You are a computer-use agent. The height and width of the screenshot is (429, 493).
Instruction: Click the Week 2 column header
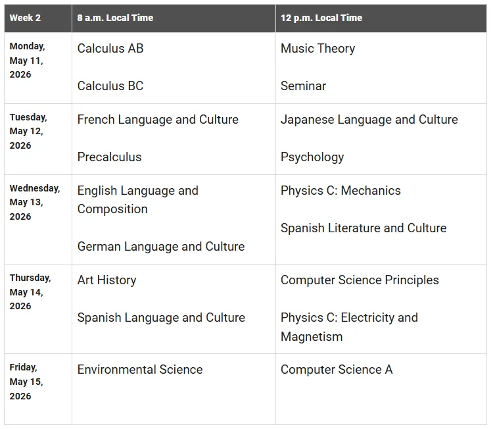[25, 18]
